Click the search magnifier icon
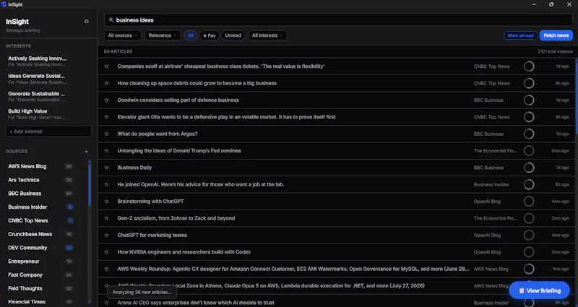This screenshot has width=578, height=307. pos(111,20)
